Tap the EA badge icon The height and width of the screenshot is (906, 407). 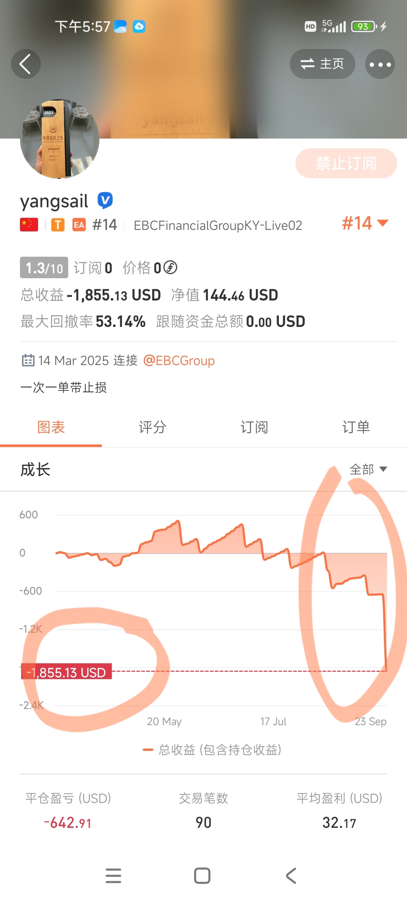79,225
